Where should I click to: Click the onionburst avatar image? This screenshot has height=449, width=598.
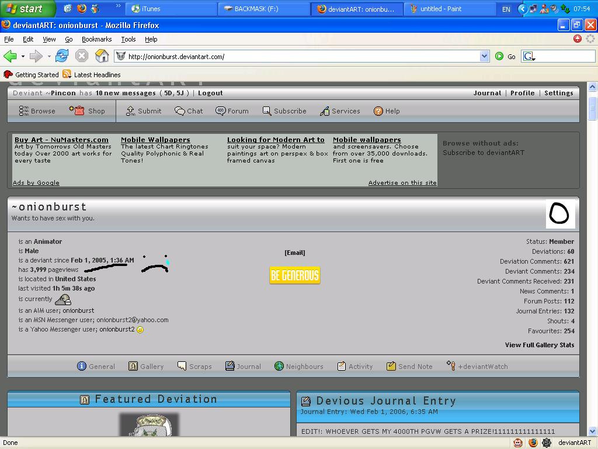(x=560, y=213)
